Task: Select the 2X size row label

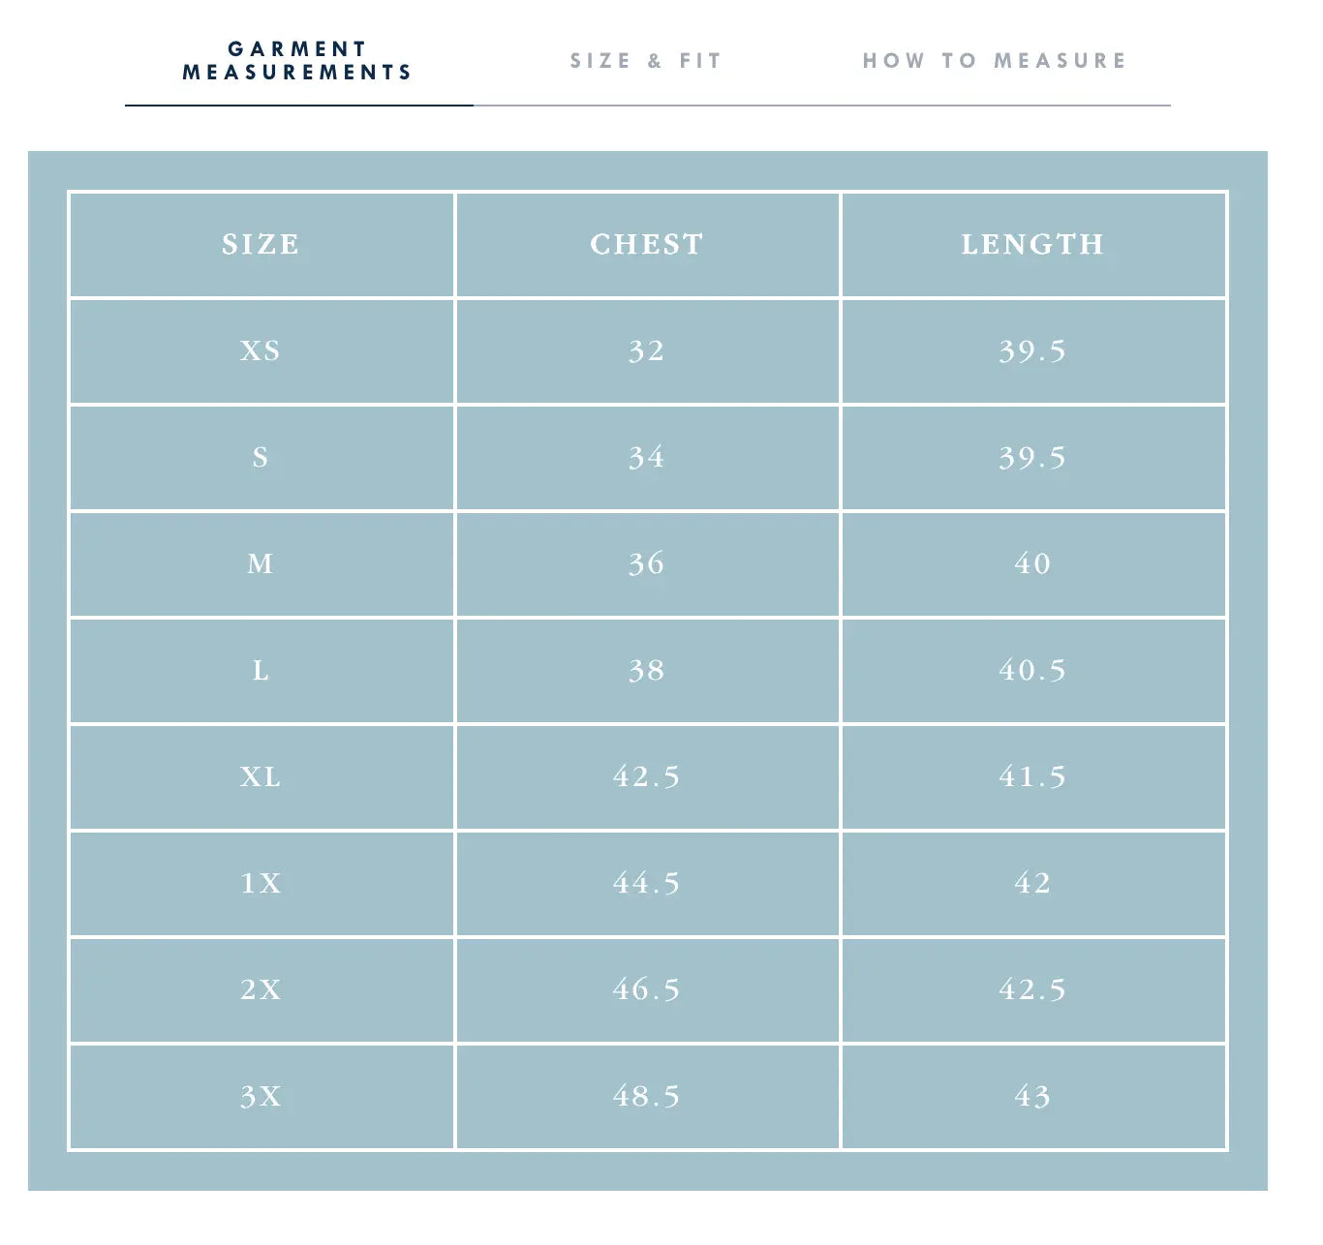Action: pyautogui.click(x=262, y=990)
